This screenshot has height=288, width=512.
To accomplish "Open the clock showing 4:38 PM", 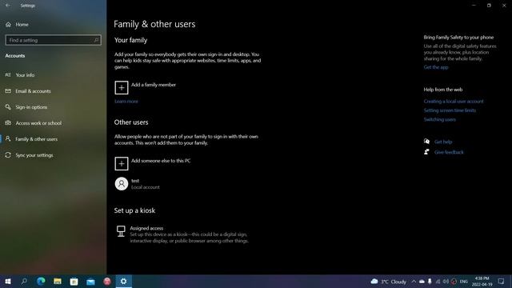I will [x=482, y=281].
